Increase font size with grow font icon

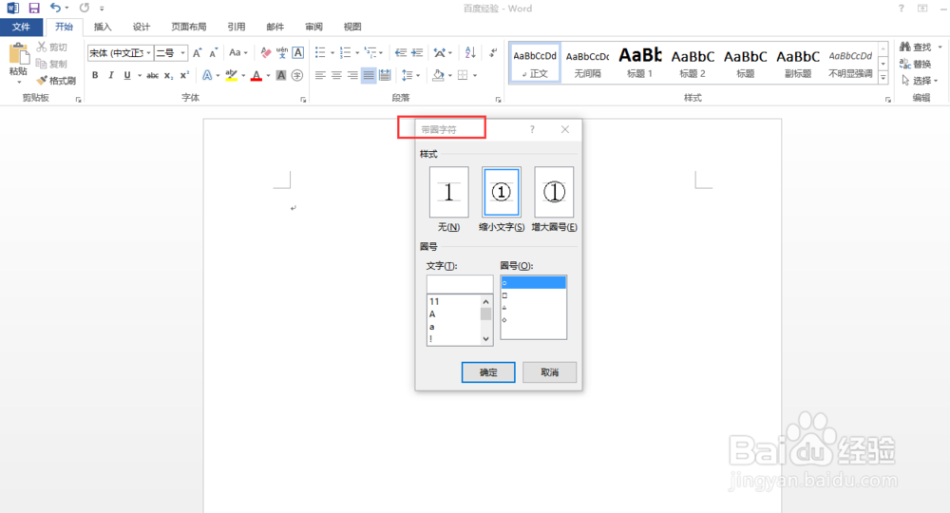pos(197,52)
